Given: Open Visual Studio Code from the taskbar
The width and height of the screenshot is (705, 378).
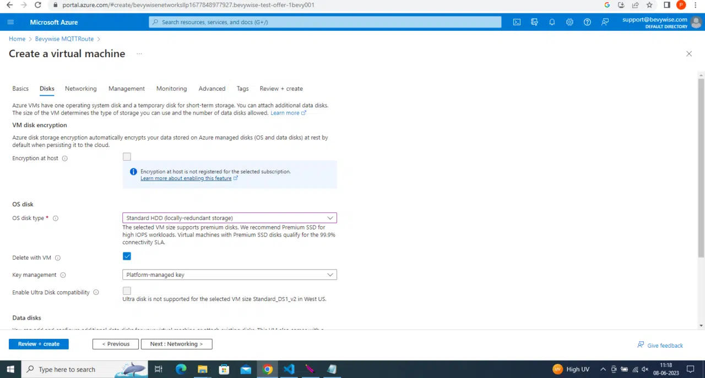Looking at the screenshot, I should [x=289, y=369].
